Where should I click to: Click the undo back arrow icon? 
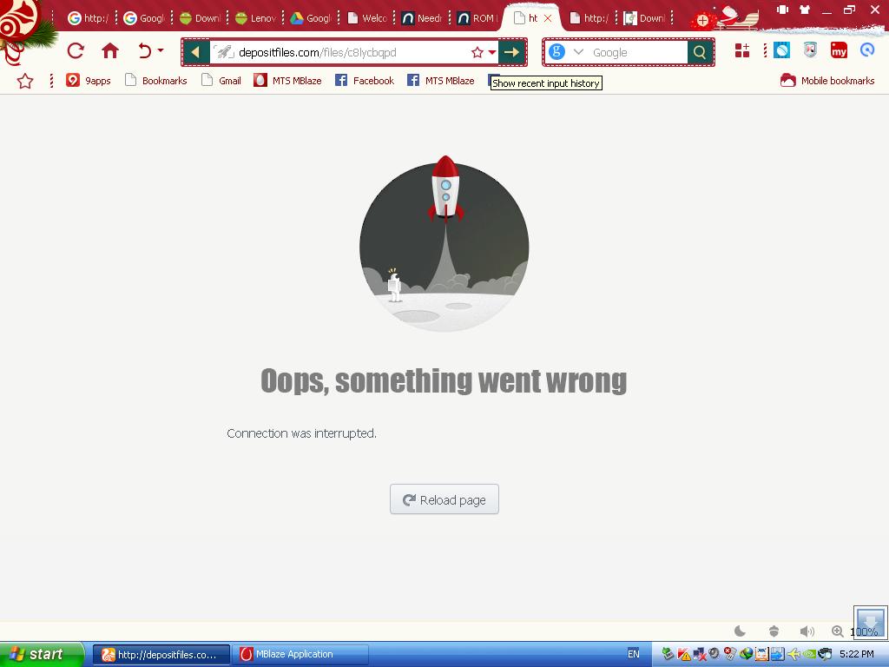coord(145,51)
